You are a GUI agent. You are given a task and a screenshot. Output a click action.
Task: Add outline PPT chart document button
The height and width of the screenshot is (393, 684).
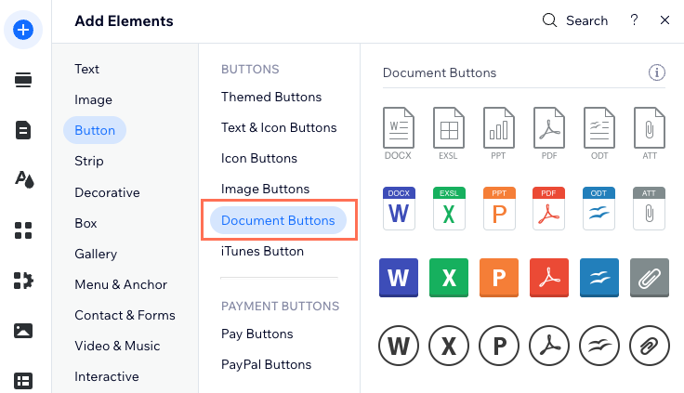coord(499,134)
